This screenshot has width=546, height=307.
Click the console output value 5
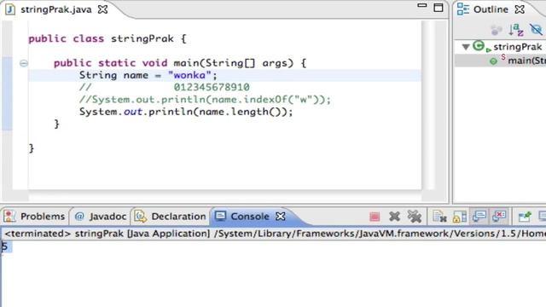(x=4, y=246)
